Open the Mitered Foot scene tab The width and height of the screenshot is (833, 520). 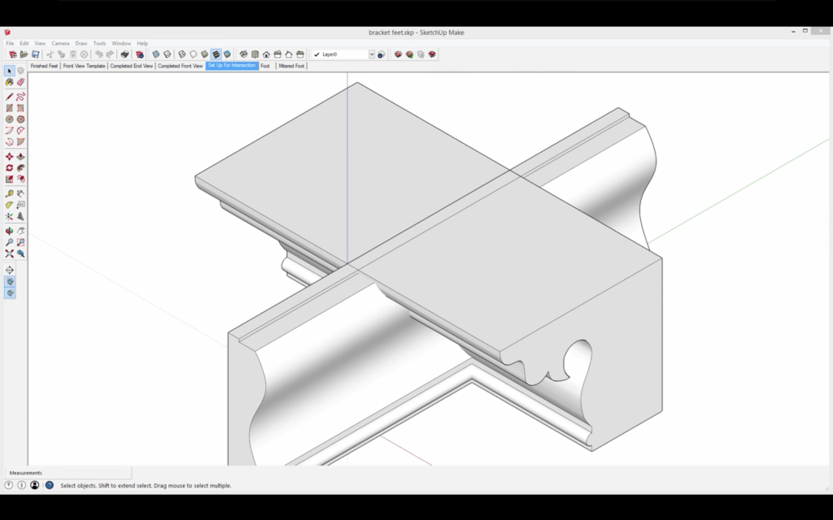point(291,66)
